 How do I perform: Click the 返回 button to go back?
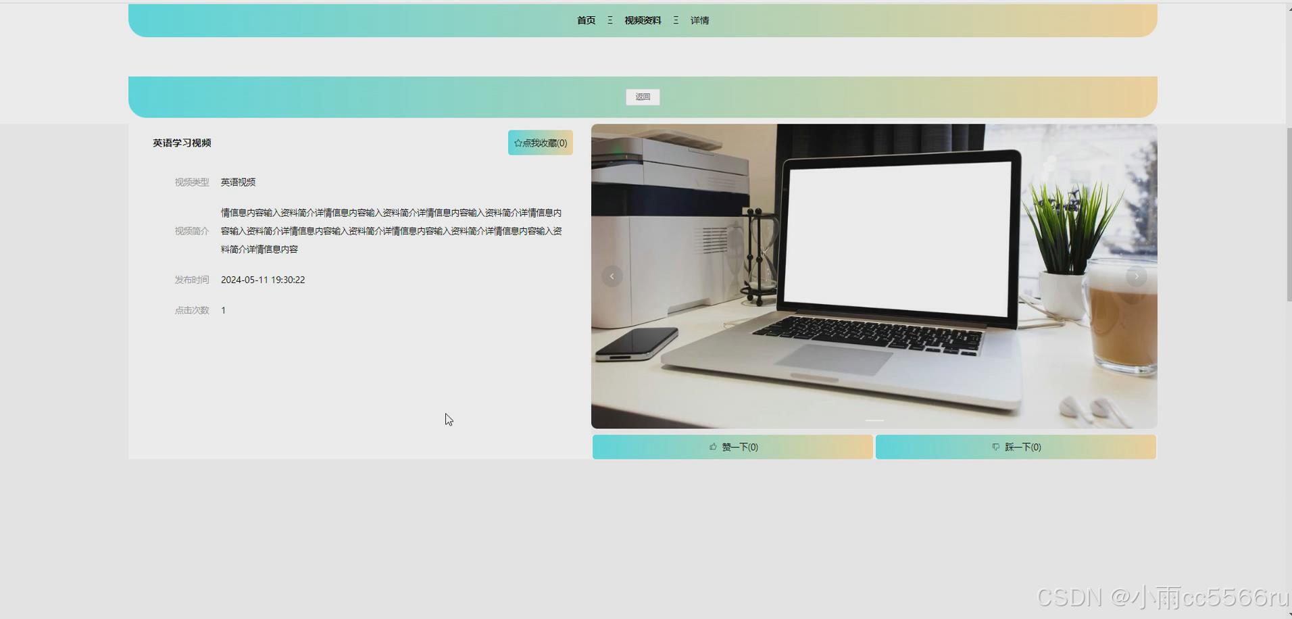[642, 97]
